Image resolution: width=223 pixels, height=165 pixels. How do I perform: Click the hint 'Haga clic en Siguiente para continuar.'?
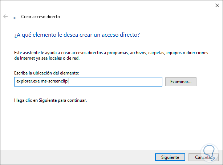pyautogui.click(x=50, y=100)
